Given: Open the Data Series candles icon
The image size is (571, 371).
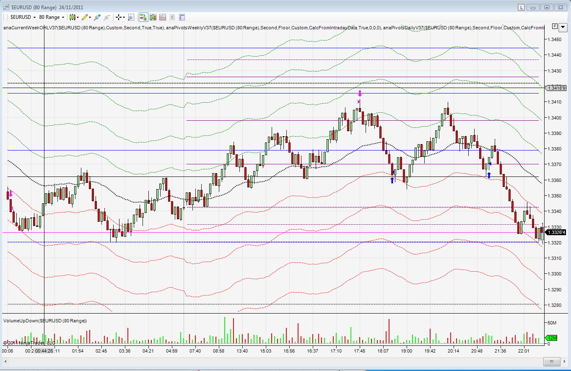Looking at the screenshot, I should pos(153,17).
